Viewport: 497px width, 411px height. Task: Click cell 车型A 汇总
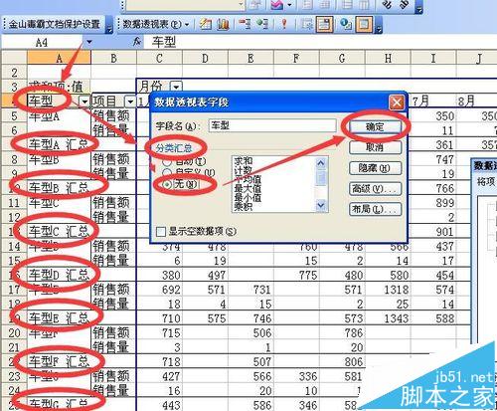[x=59, y=144]
